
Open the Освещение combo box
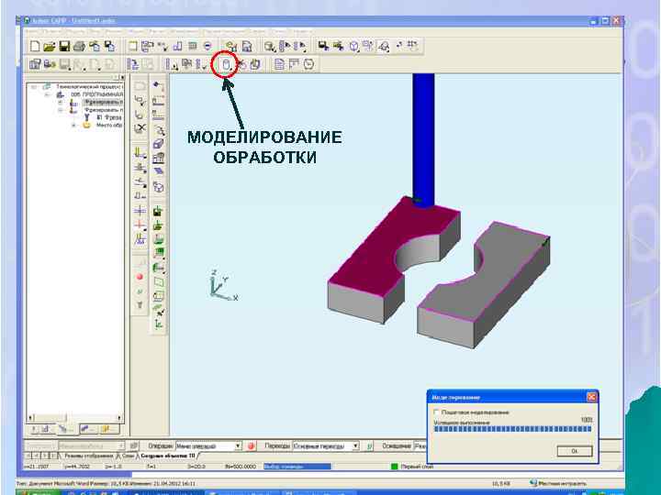tap(420, 445)
